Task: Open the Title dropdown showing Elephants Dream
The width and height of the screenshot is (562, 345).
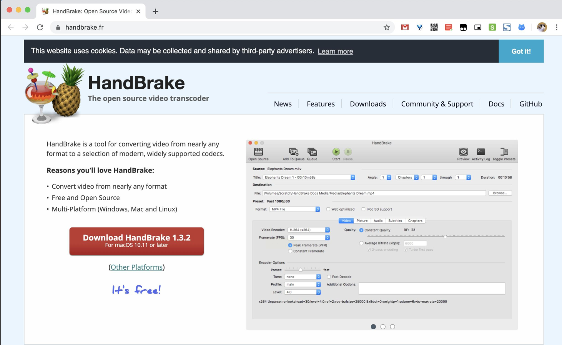Action: click(309, 177)
